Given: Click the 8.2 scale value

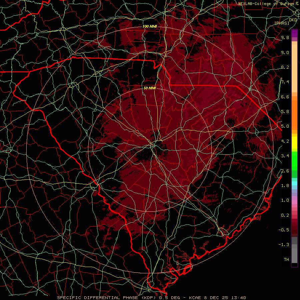Looking at the screenshot, I should click(285, 67).
